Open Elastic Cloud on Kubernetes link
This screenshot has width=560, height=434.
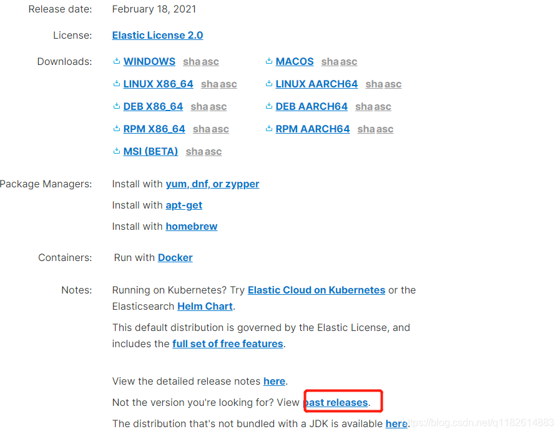tap(317, 290)
